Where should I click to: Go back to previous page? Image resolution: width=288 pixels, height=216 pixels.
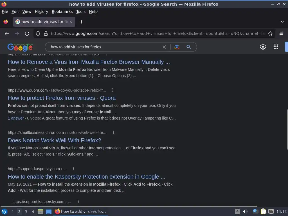[x=7, y=34]
